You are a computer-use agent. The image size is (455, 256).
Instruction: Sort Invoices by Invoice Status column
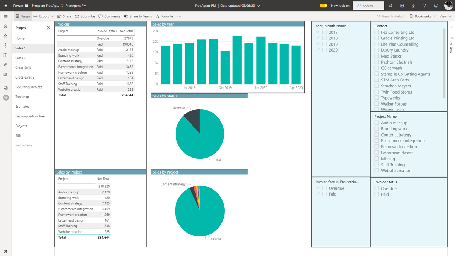point(107,31)
